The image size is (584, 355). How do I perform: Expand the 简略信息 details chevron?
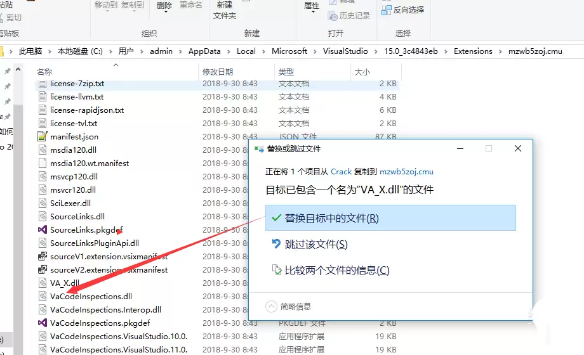pos(271,306)
